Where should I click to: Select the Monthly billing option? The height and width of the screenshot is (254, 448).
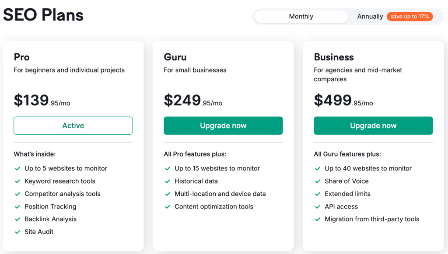301,16
